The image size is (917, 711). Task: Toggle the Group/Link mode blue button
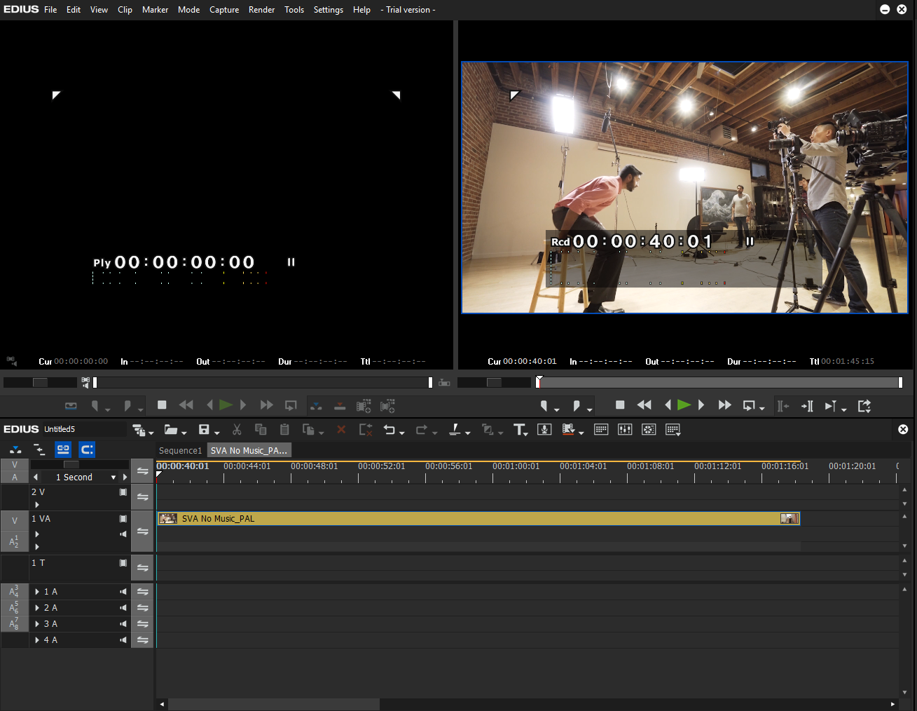pos(63,449)
